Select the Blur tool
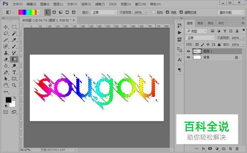 (6, 66)
